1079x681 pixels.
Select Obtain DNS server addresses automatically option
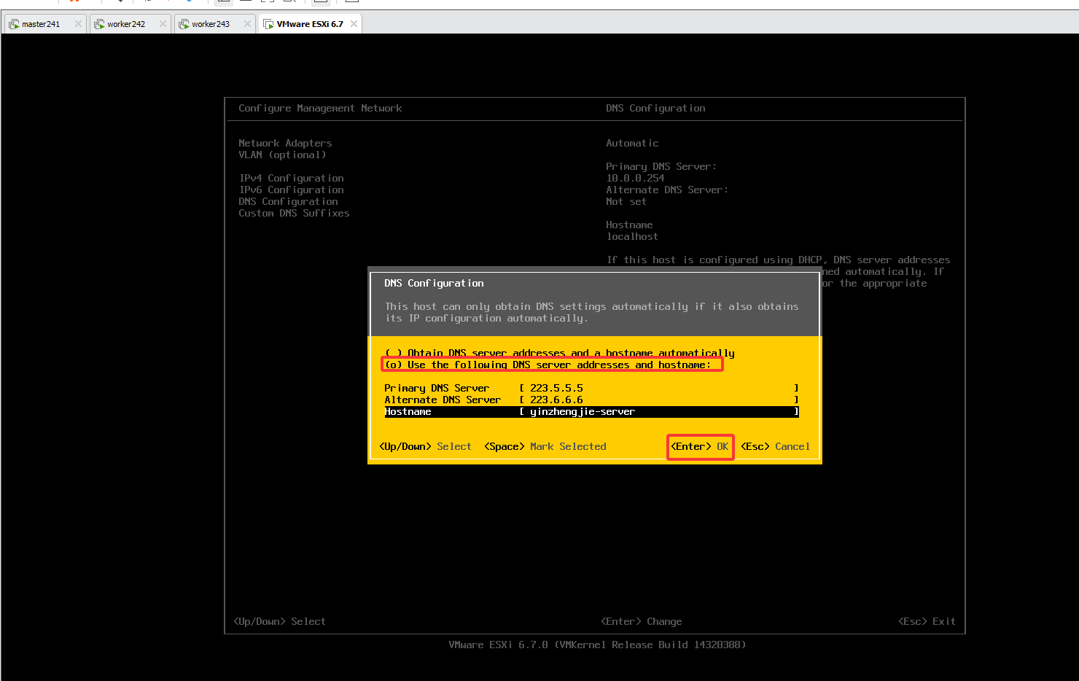click(559, 353)
